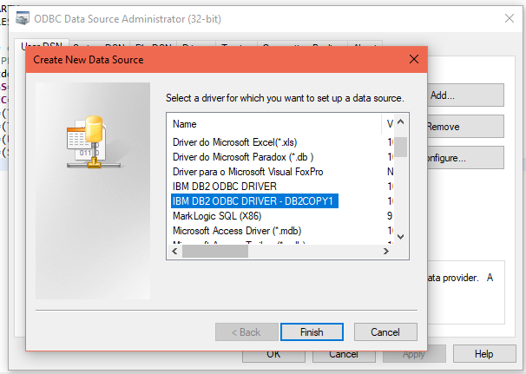Click Cancel in Create New Data Source dialog
This screenshot has width=526, height=374.
385,332
